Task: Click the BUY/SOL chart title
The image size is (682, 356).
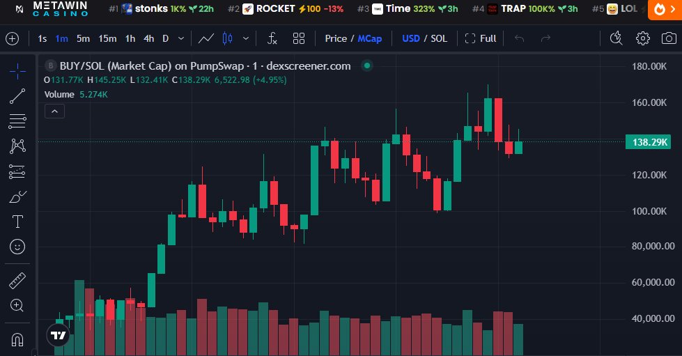Action: pos(206,66)
